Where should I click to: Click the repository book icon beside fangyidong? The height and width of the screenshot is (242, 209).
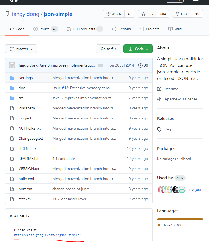[x=7, y=14]
